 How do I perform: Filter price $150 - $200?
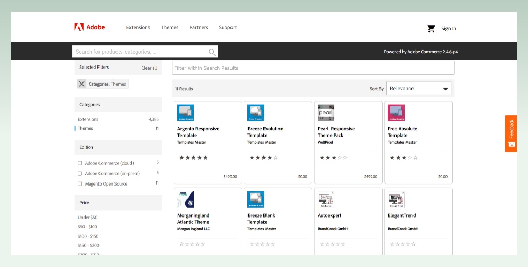(x=89, y=246)
